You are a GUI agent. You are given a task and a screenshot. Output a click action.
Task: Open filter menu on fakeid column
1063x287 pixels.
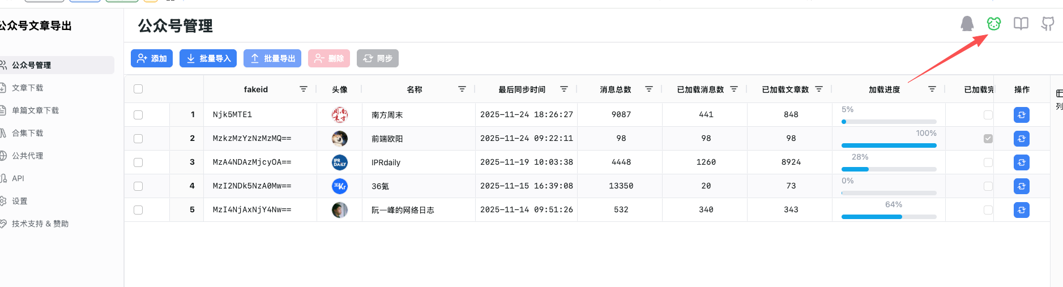(x=304, y=89)
